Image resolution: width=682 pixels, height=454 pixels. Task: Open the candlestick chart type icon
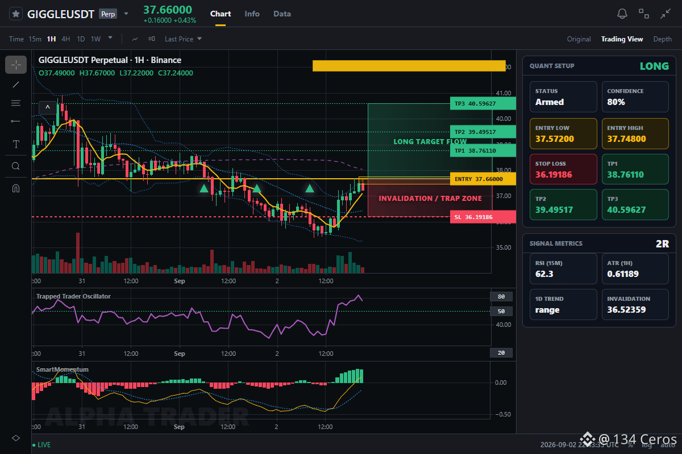tap(152, 39)
